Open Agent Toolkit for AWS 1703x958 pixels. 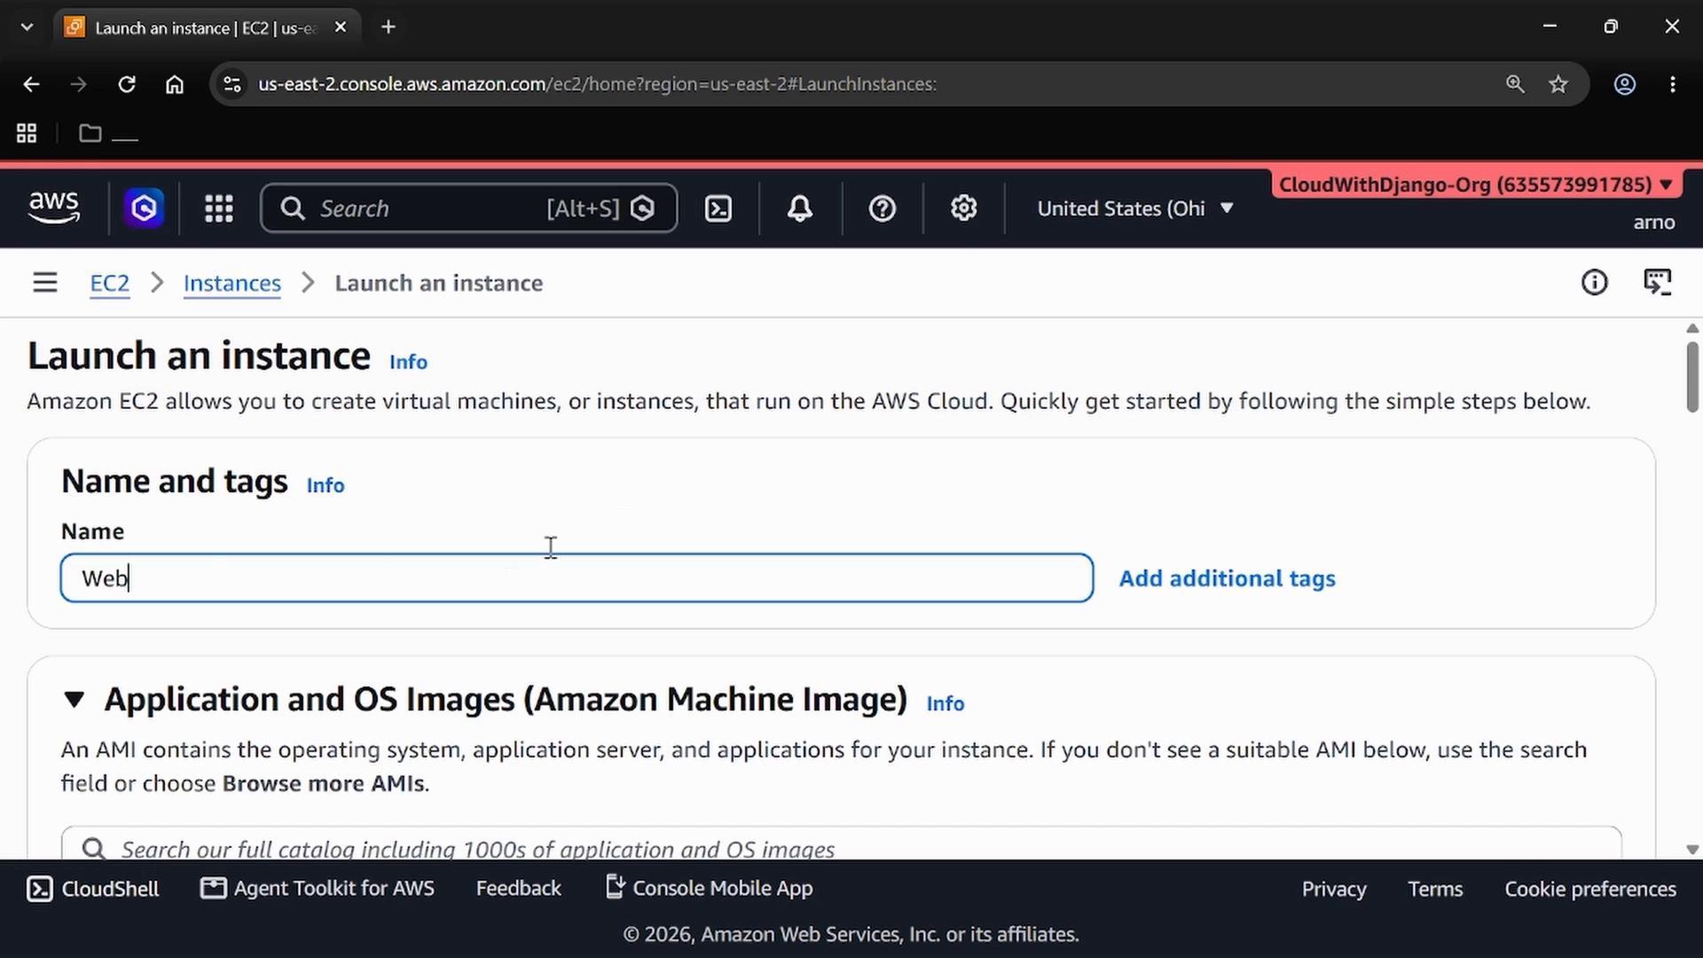tap(318, 889)
